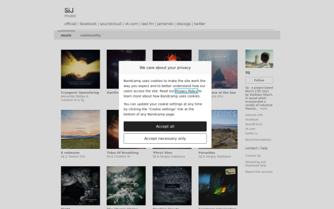This screenshot has height=209, width=334.
Task: Open the Privacy Policy link
Action: coord(186,91)
